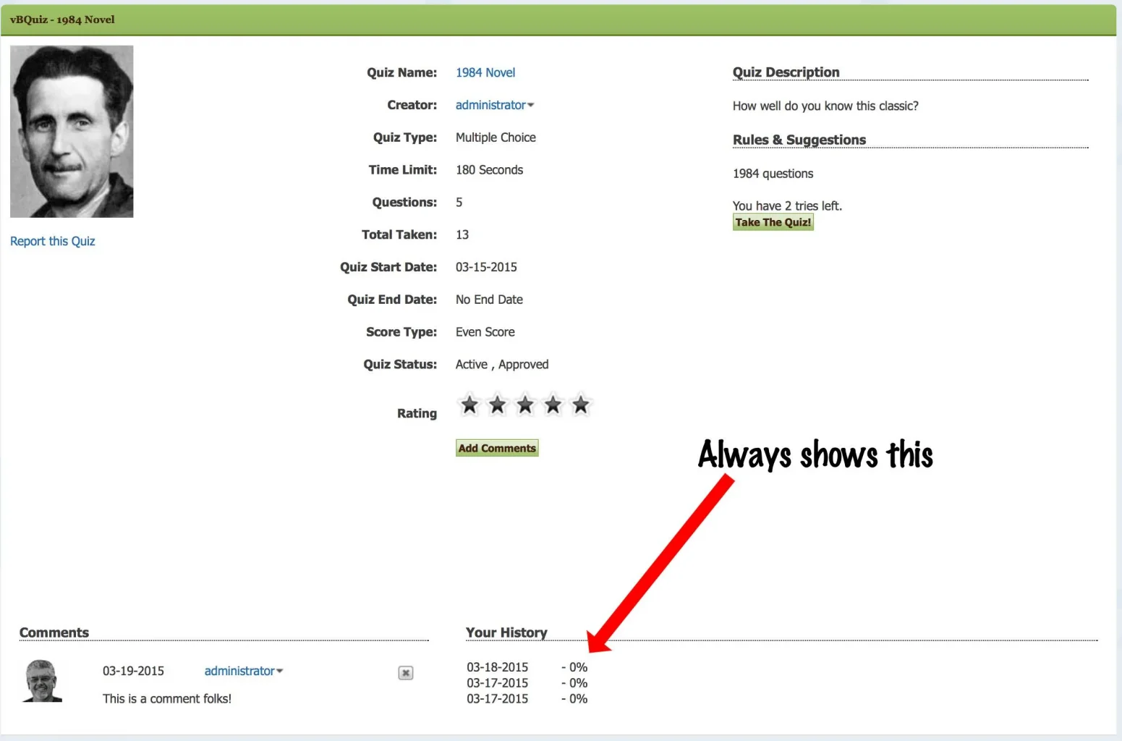Click the Your History section heading

click(506, 632)
